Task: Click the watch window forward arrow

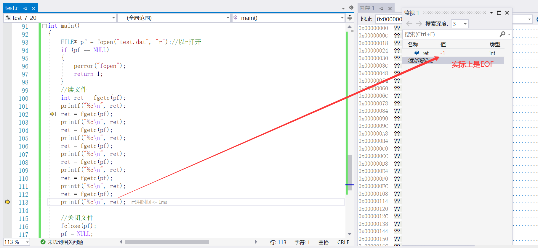Action: [x=419, y=24]
